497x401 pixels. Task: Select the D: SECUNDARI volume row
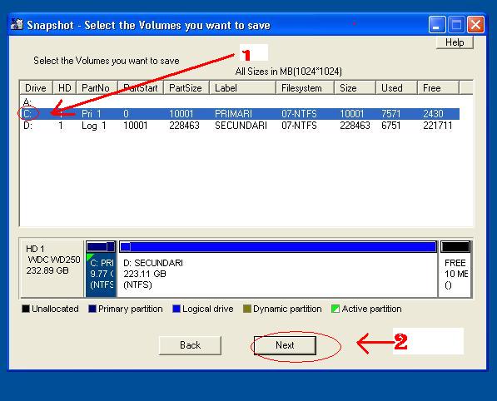[240, 126]
